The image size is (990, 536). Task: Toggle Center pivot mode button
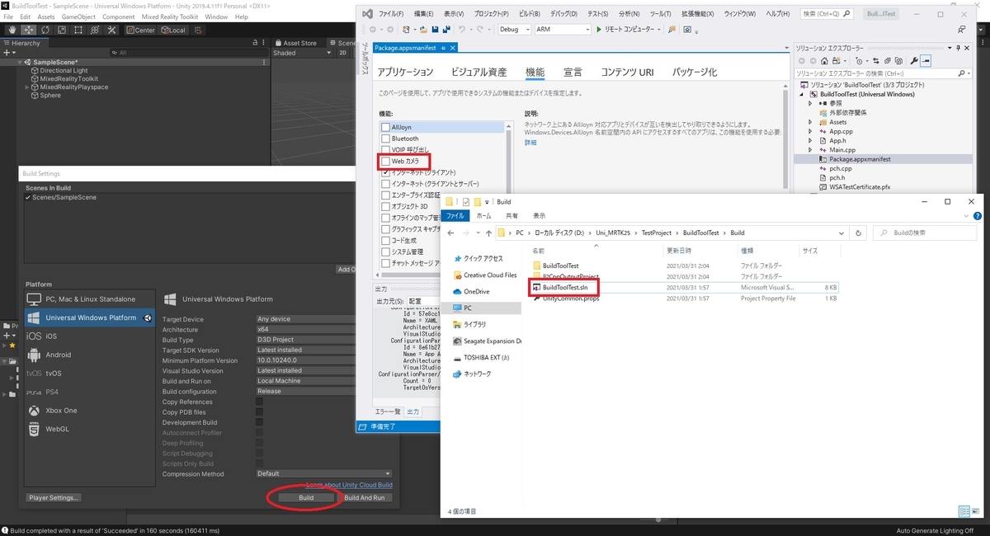click(141, 30)
